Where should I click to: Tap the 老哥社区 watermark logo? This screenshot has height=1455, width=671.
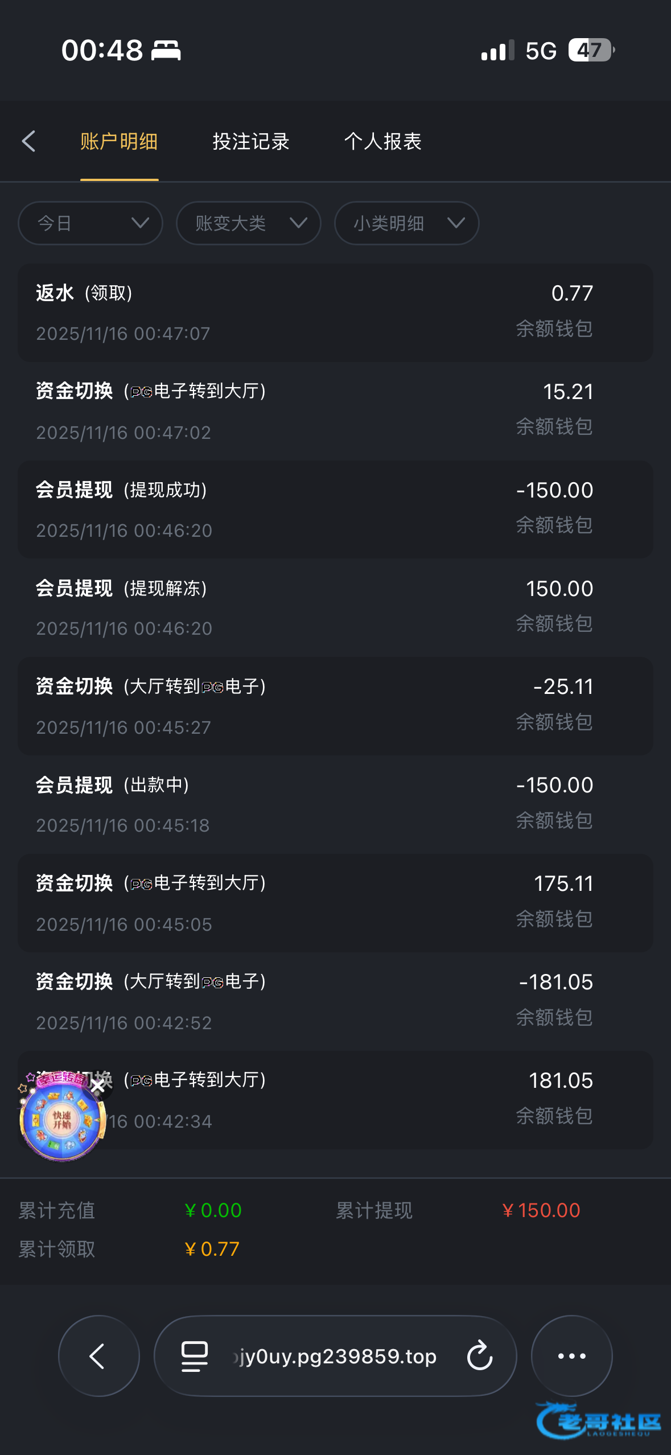(x=598, y=1421)
